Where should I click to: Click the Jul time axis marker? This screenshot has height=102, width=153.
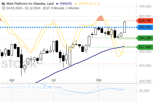coord(54,80)
